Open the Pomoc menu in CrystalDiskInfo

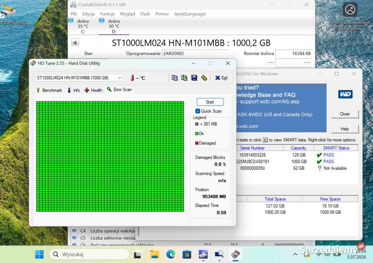162,14
